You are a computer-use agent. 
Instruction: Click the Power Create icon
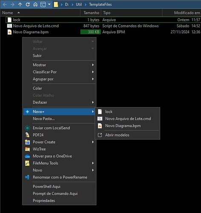tap(27, 142)
